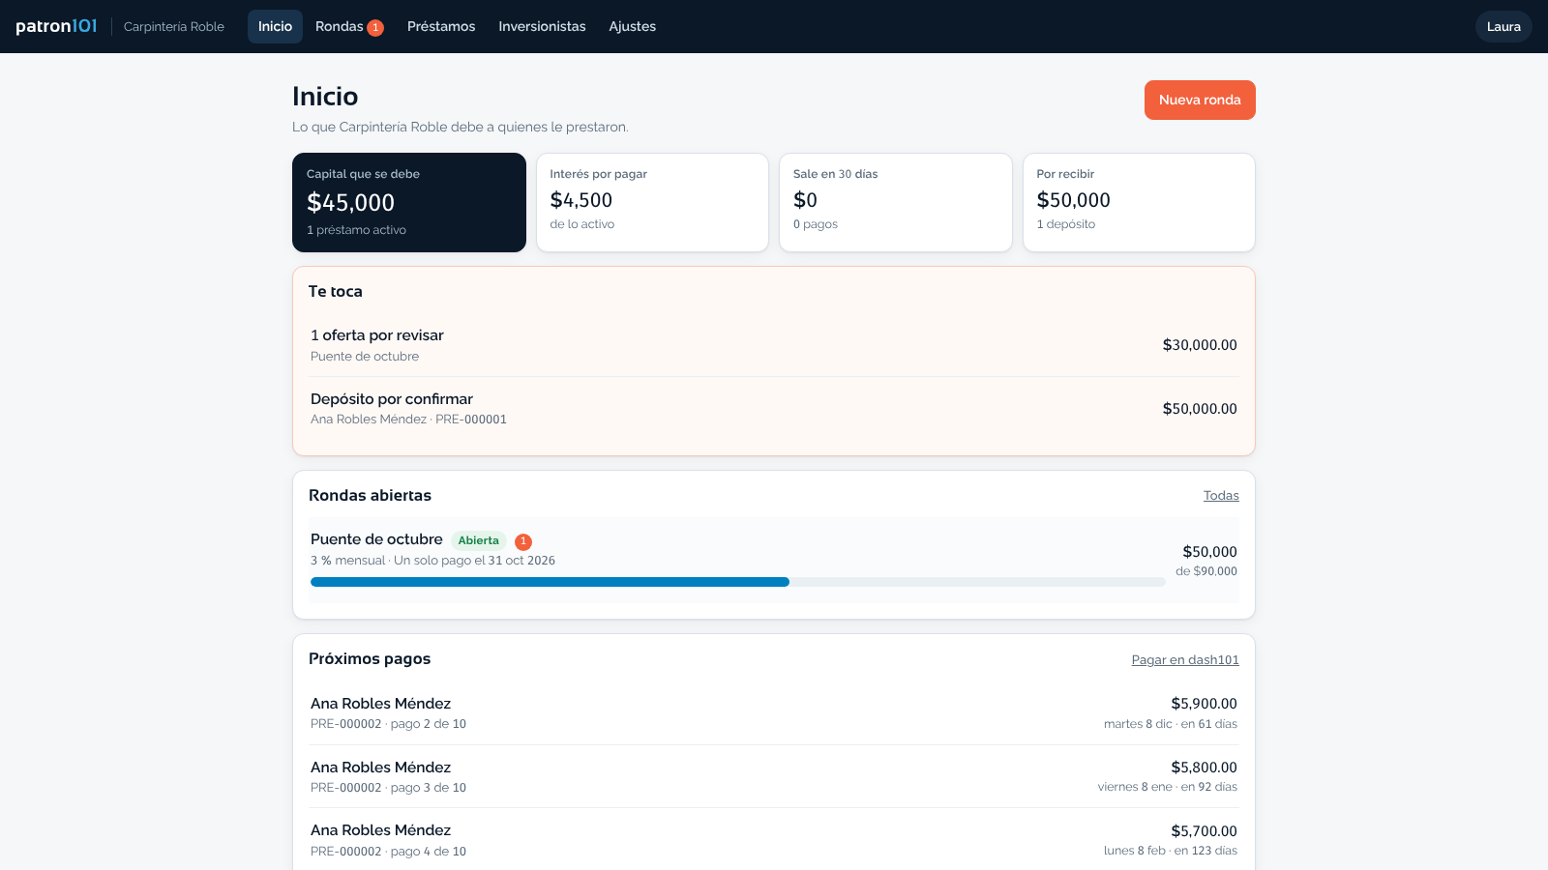
Task: Click the $30,000.00 offer amount
Action: coord(1200,345)
